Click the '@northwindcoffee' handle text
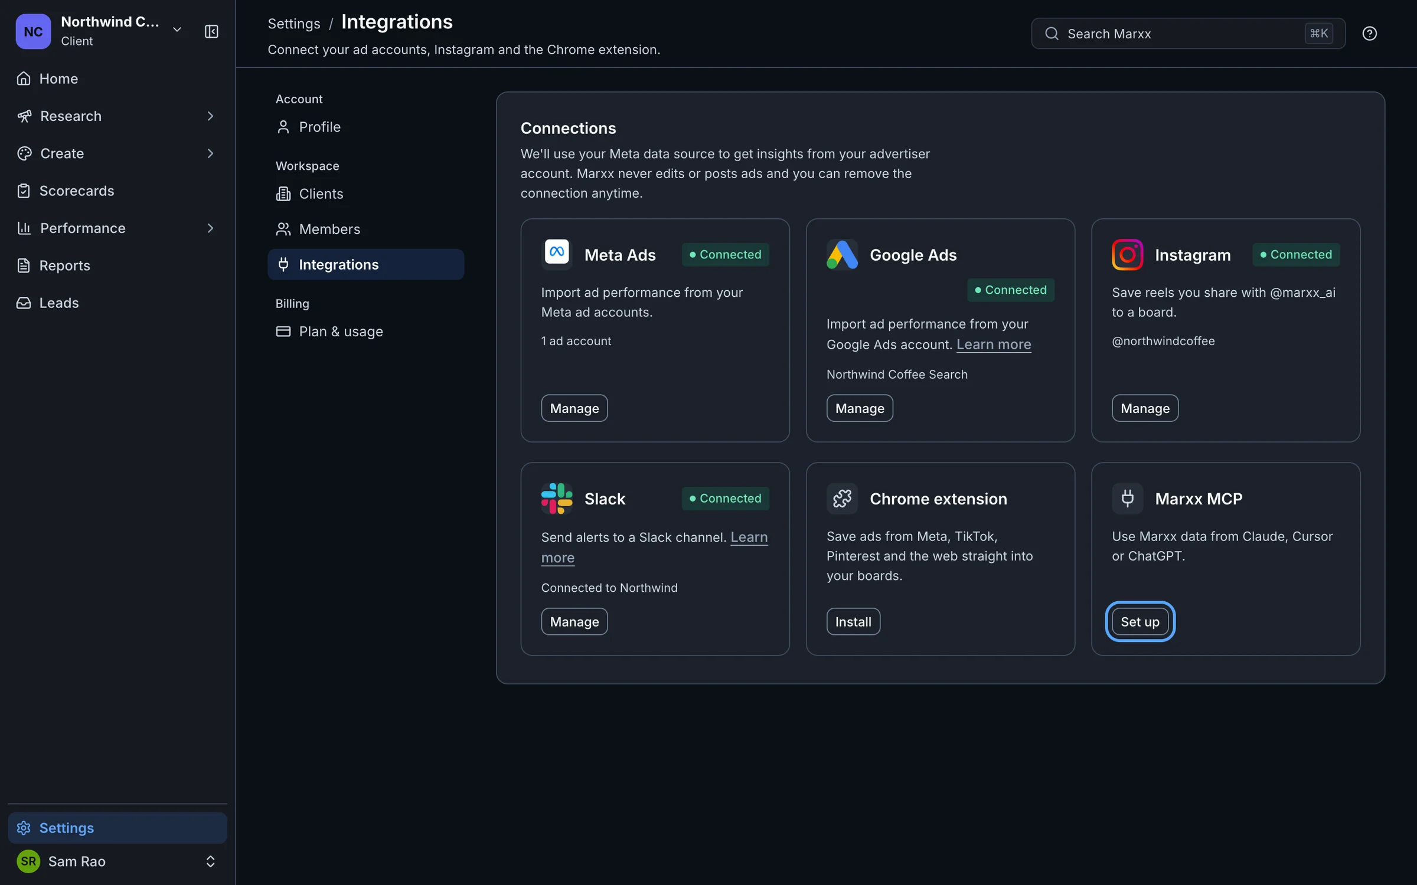This screenshot has height=885, width=1417. (1163, 341)
